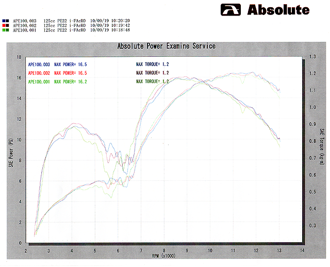Click red APE100.002 label inside chart

pos(39,73)
